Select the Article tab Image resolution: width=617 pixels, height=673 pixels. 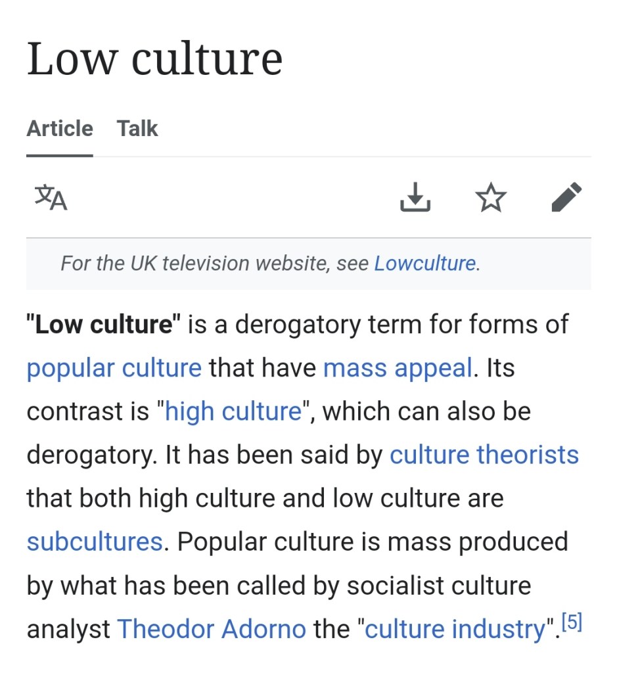tap(60, 128)
